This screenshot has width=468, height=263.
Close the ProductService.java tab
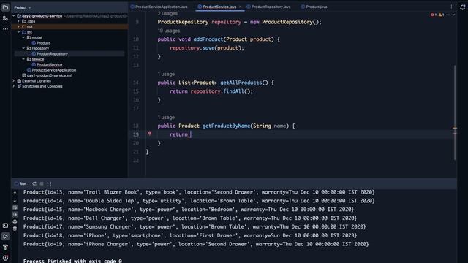click(241, 7)
